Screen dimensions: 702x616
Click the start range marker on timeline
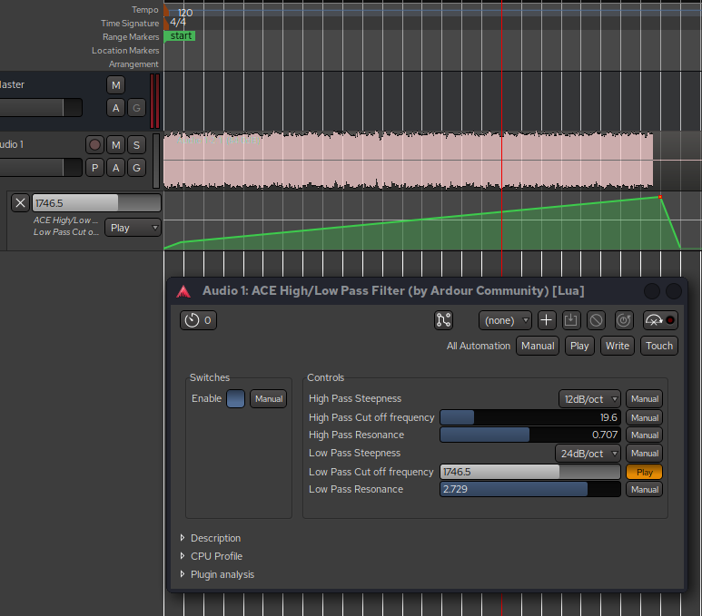click(181, 36)
